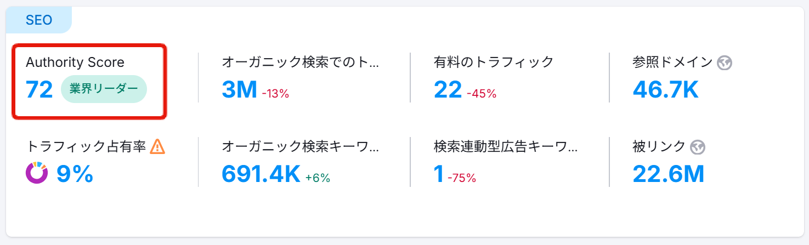Click the Authority Score heading

tap(75, 62)
